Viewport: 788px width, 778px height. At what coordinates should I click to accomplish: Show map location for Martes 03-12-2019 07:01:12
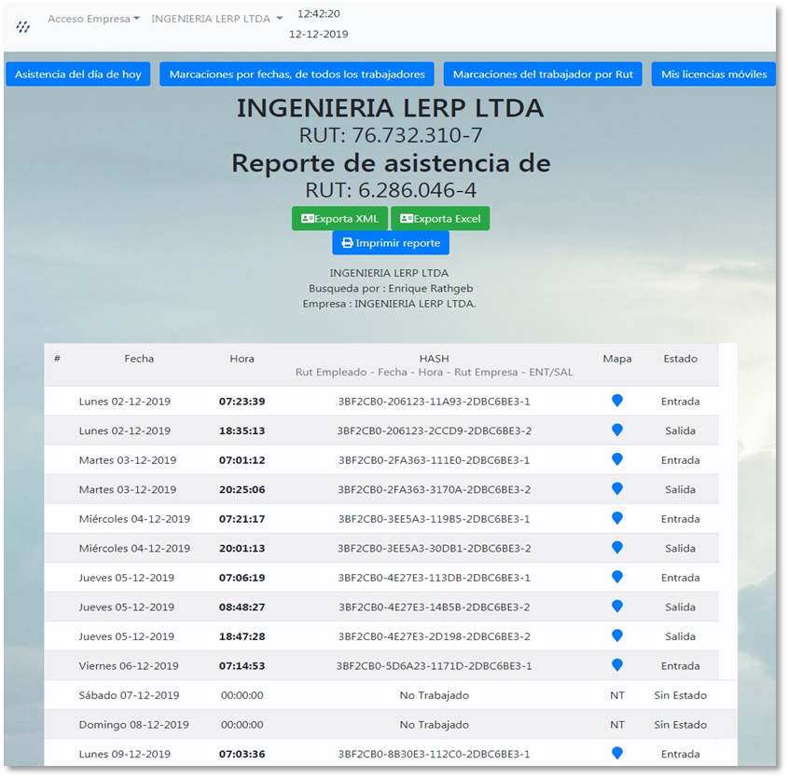[616, 459]
